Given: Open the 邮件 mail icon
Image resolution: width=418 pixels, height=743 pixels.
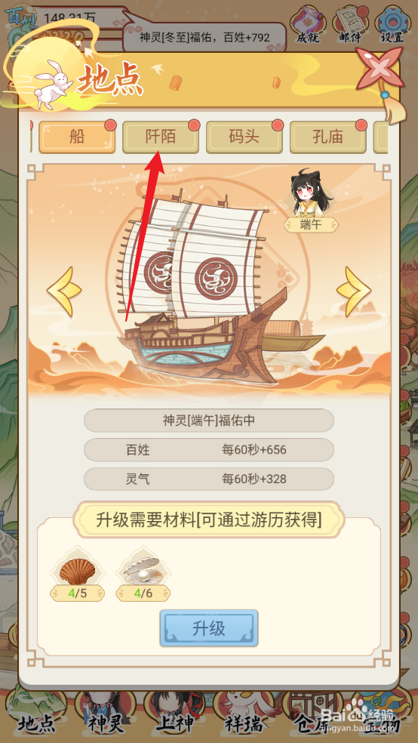Looking at the screenshot, I should pyautogui.click(x=349, y=23).
